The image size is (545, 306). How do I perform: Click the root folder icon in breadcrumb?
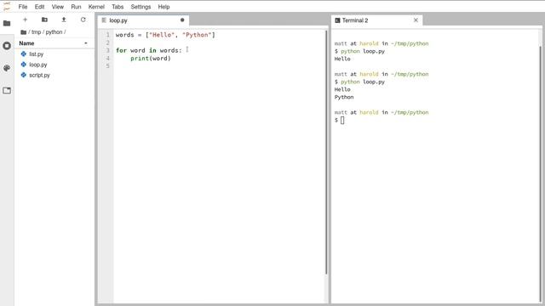[23, 32]
